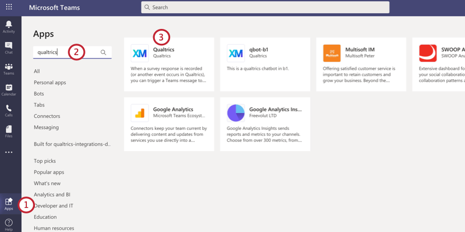The image size is (465, 232).
Task: Click the Freevolut LTD publisher text
Action: pyautogui.click(x=263, y=116)
